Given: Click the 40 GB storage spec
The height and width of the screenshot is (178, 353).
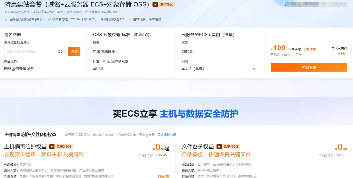Looking at the screenshot, I should pos(98,69).
